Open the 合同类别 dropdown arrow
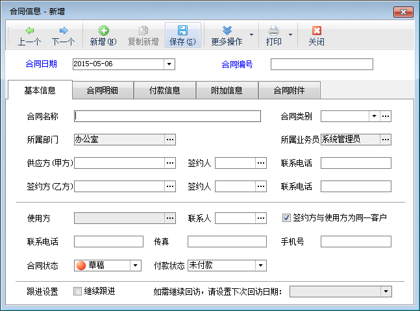The height and width of the screenshot is (311, 420). tap(374, 116)
